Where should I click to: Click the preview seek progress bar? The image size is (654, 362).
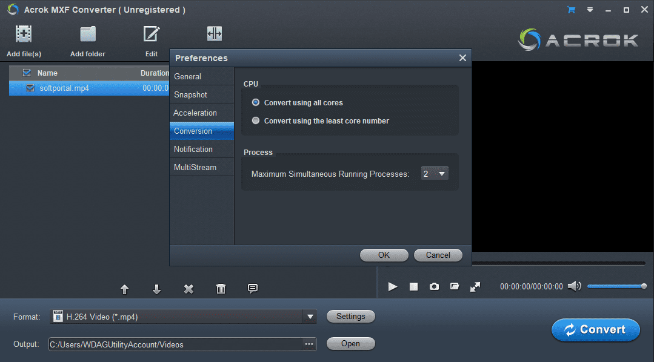pyautogui.click(x=558, y=263)
